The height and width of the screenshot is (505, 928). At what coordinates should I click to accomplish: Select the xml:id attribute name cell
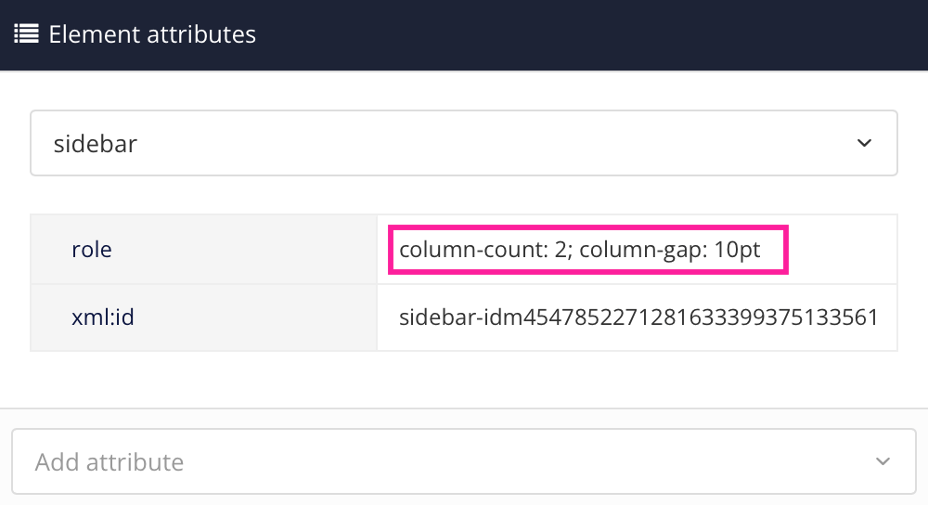[203, 317]
